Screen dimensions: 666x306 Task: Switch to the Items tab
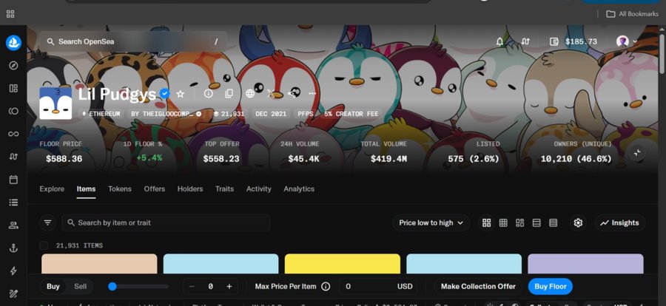(x=87, y=189)
